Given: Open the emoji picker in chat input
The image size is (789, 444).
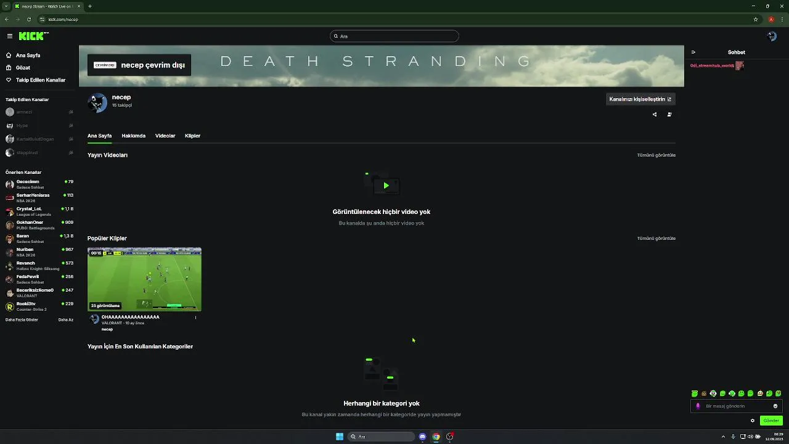Looking at the screenshot, I should point(775,406).
